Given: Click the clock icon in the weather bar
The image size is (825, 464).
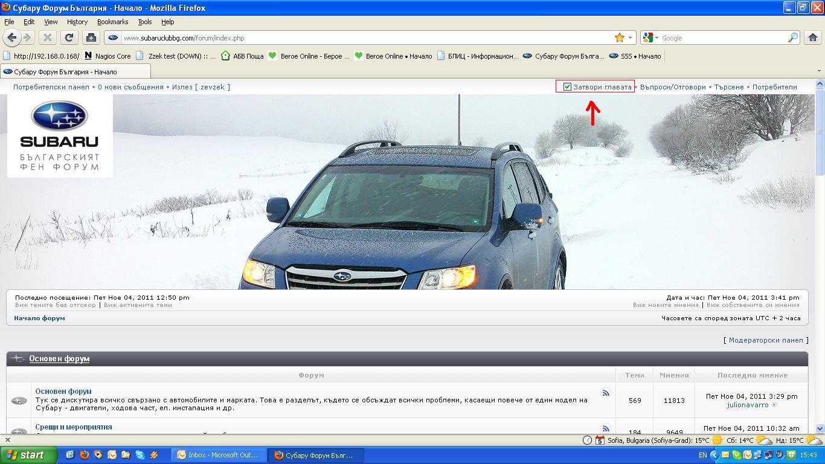Looking at the screenshot, I should 587,440.
